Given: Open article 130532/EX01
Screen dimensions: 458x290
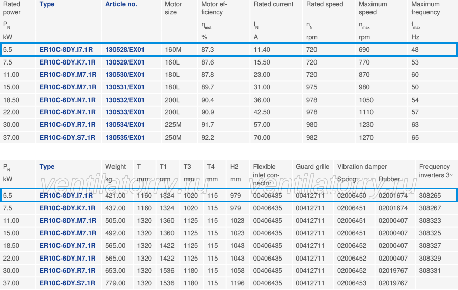Looking at the screenshot, I should click(x=125, y=100).
